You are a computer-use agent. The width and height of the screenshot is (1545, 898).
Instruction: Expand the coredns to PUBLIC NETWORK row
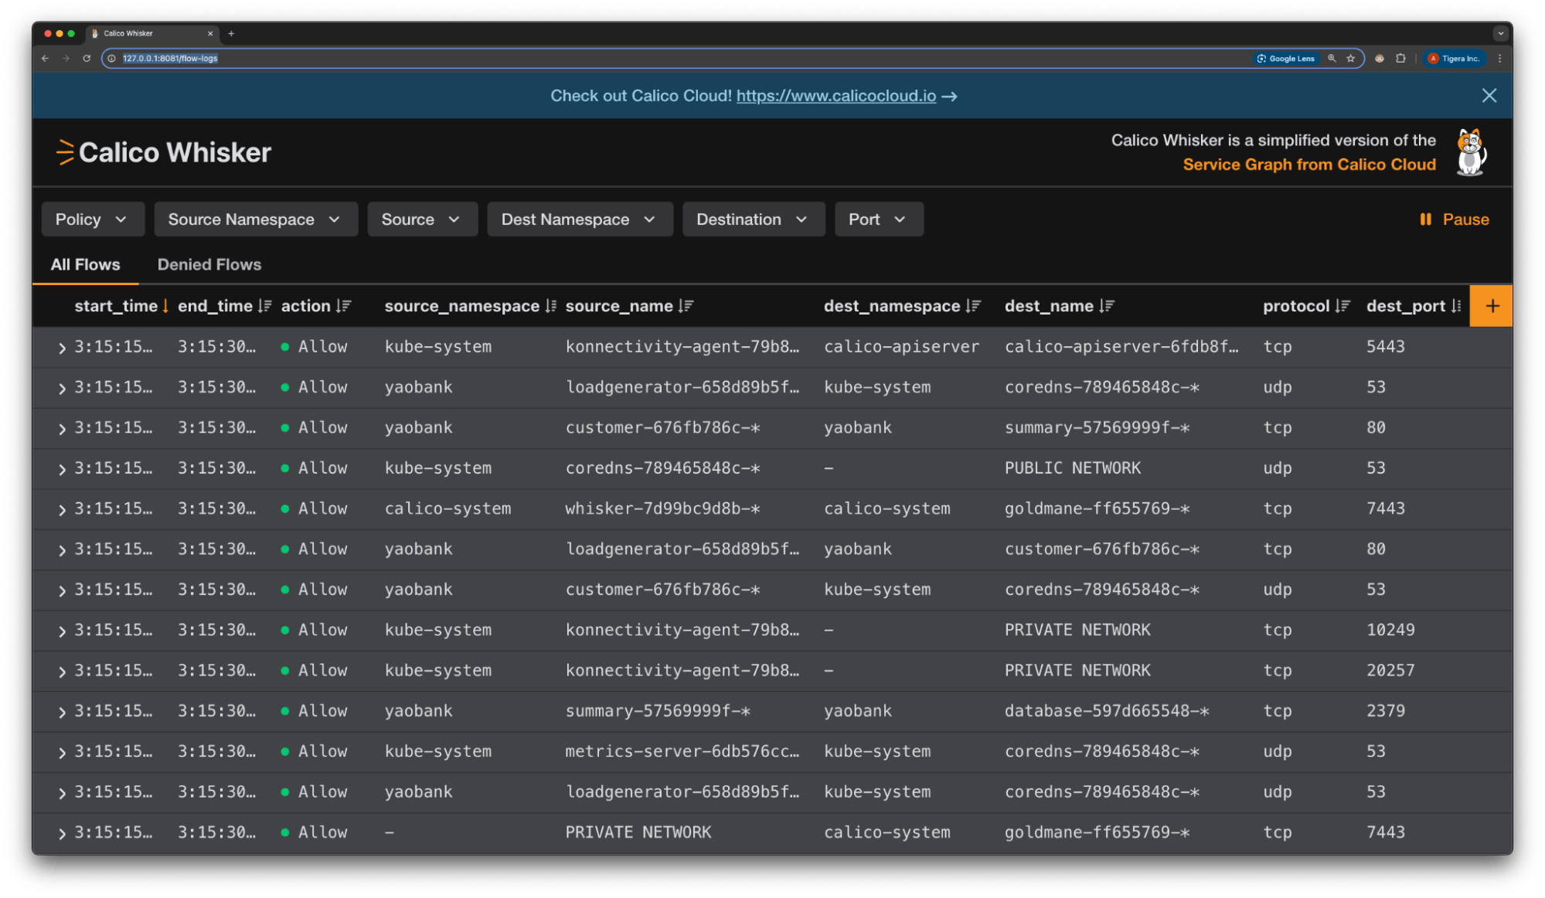point(62,469)
